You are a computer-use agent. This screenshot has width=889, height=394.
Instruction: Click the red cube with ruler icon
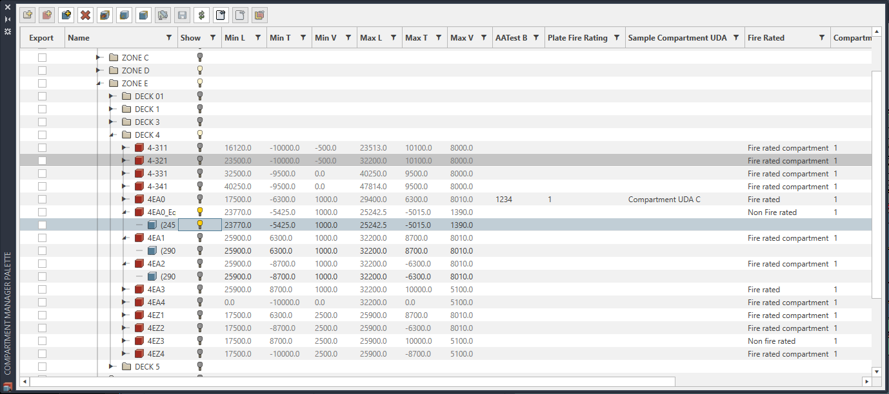point(259,15)
